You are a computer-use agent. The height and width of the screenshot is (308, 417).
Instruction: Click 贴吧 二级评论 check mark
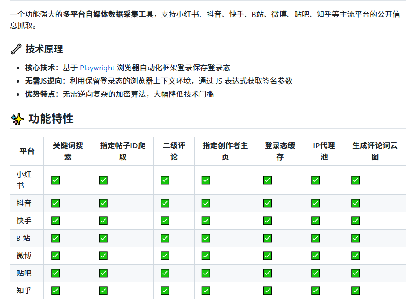(165, 273)
